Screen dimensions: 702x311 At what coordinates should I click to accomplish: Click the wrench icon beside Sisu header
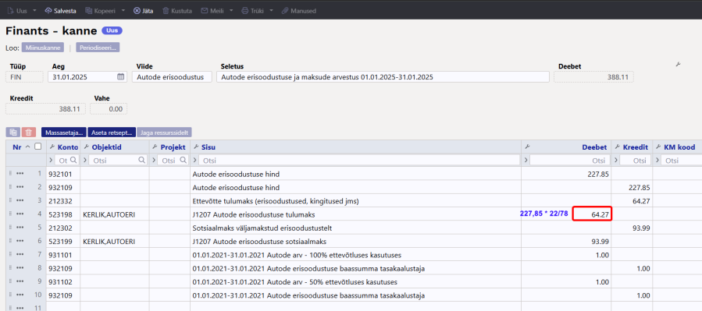[197, 147]
